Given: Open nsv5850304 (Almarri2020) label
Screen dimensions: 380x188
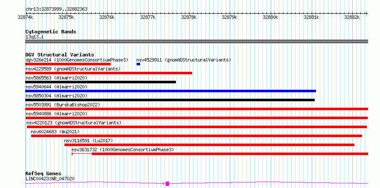Looking at the screenshot, I should 56,96.
